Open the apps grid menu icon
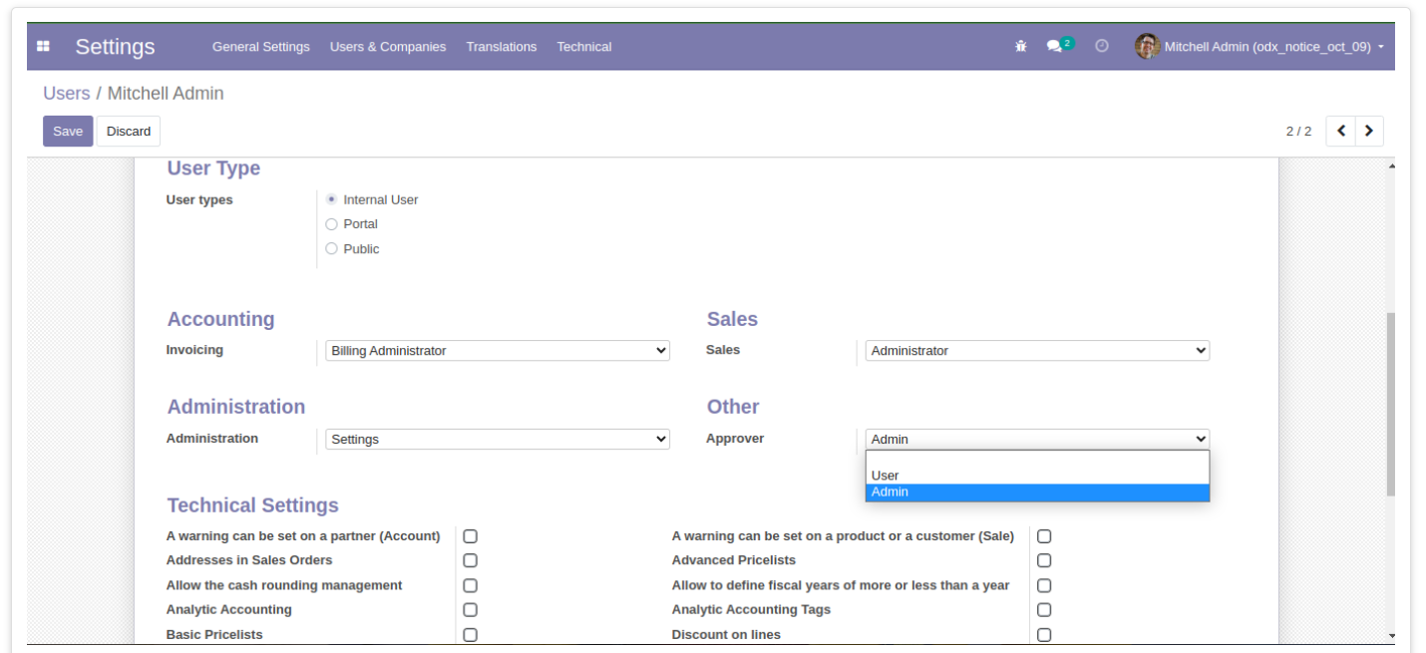 [43, 47]
